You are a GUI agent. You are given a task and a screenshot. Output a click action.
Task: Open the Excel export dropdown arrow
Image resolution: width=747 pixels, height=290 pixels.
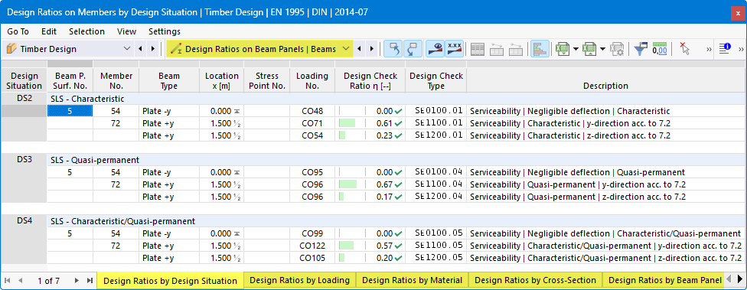tap(576, 48)
